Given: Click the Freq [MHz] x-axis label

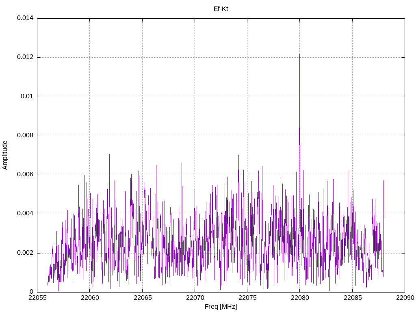Looking at the screenshot, I should click(221, 307).
